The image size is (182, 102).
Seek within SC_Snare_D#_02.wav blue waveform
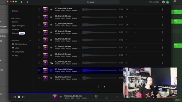click(x=99, y=70)
